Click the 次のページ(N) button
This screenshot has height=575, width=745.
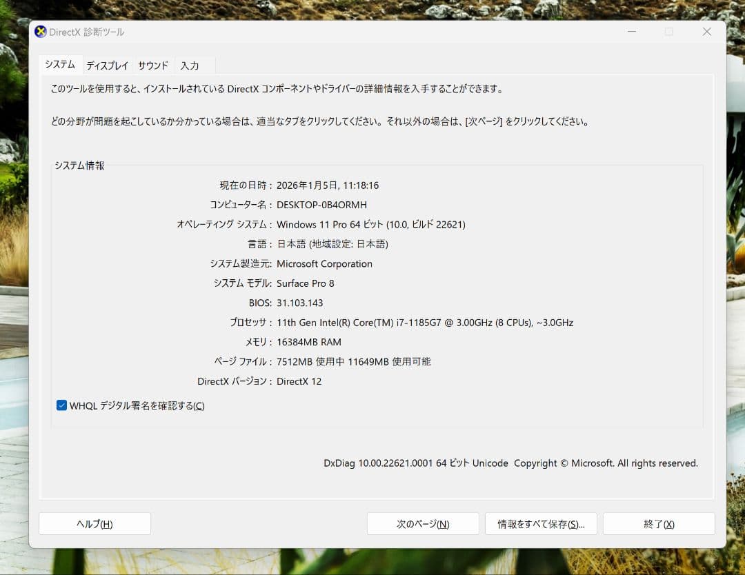click(423, 523)
